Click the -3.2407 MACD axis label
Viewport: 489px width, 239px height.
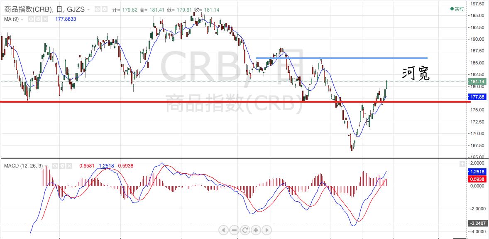tap(477, 223)
